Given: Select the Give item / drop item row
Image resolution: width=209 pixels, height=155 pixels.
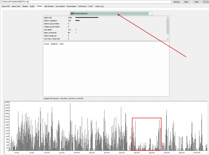Looking at the screenshot, I should [104, 39].
